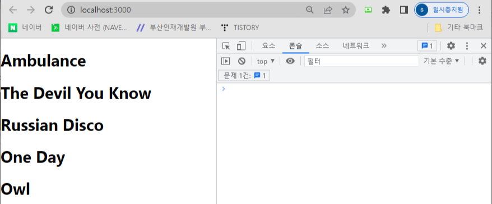Viewport: 492px width, 204px height.
Task: Open the Extensions puzzle piece menu
Action: click(x=386, y=10)
